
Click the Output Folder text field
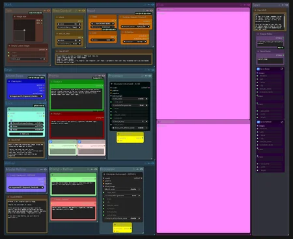(x=270, y=44)
